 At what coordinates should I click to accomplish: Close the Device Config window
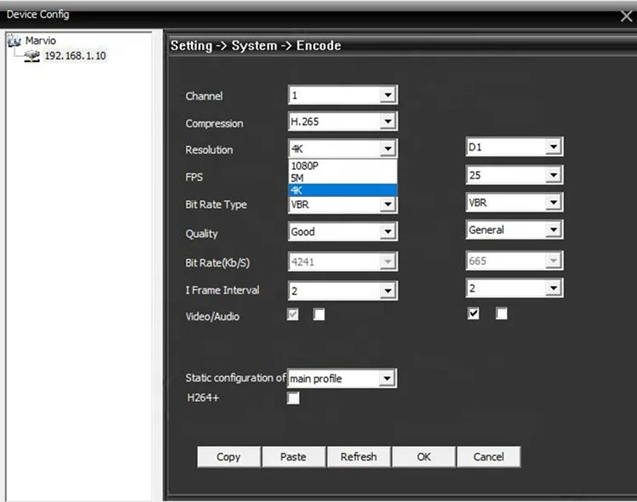click(626, 15)
